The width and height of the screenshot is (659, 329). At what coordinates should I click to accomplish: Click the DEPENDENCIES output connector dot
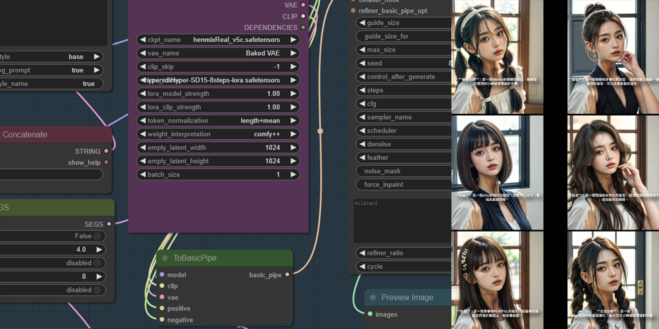303,28
